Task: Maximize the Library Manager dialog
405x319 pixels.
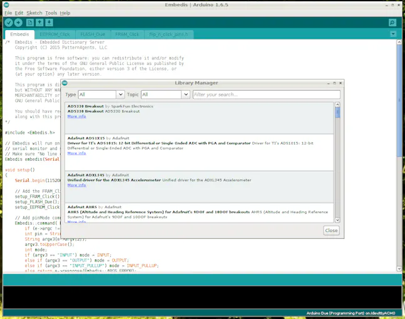Action: (x=334, y=83)
